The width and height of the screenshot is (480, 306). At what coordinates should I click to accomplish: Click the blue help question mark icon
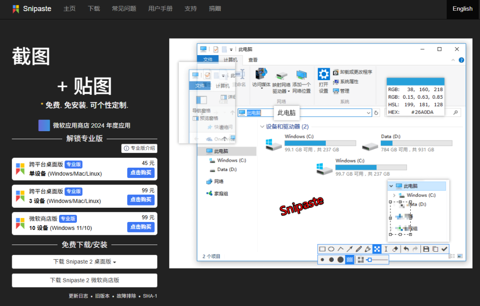[461, 60]
